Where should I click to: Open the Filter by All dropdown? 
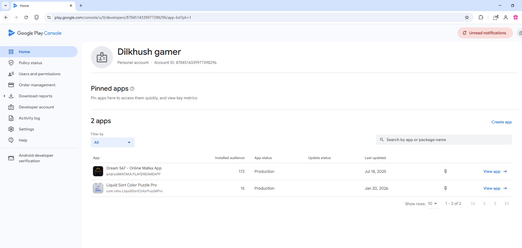[113, 142]
